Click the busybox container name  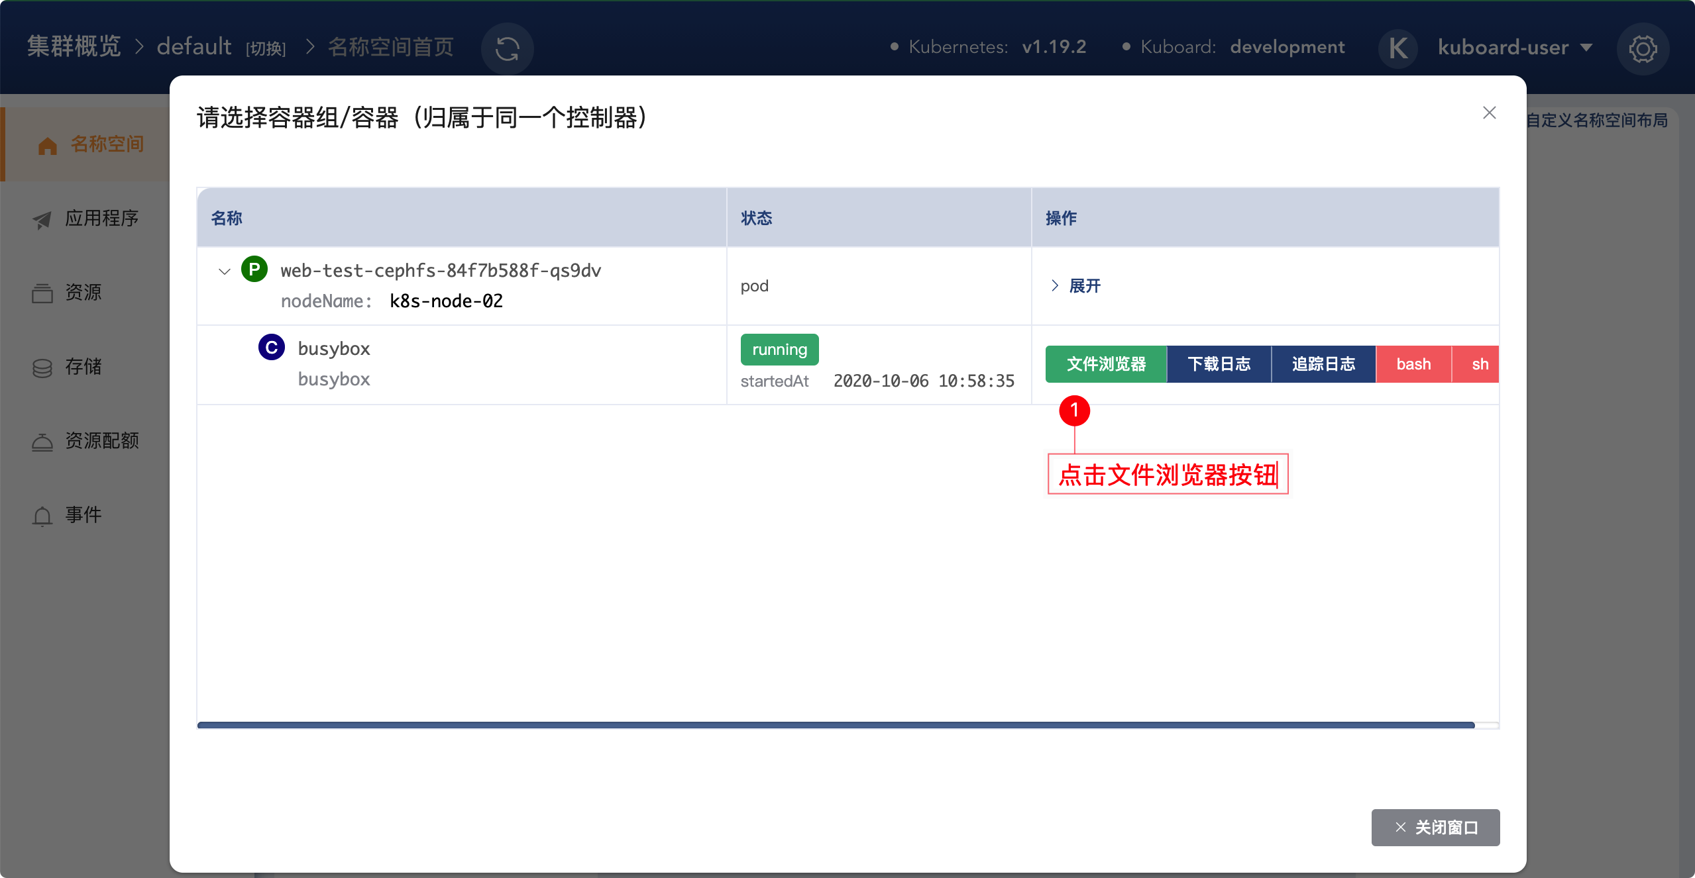[334, 349]
